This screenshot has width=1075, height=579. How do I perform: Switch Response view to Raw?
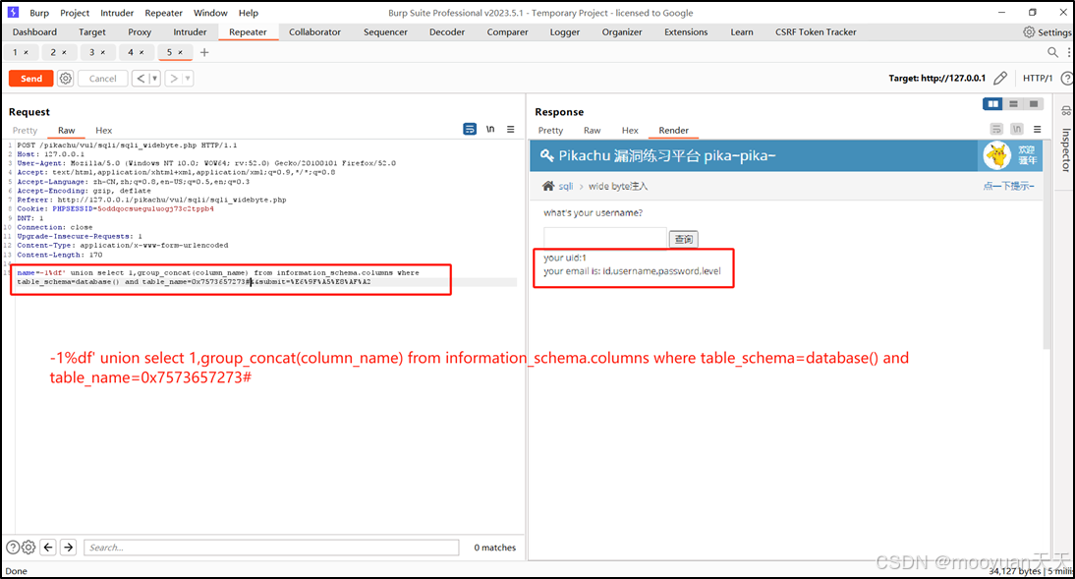592,131
